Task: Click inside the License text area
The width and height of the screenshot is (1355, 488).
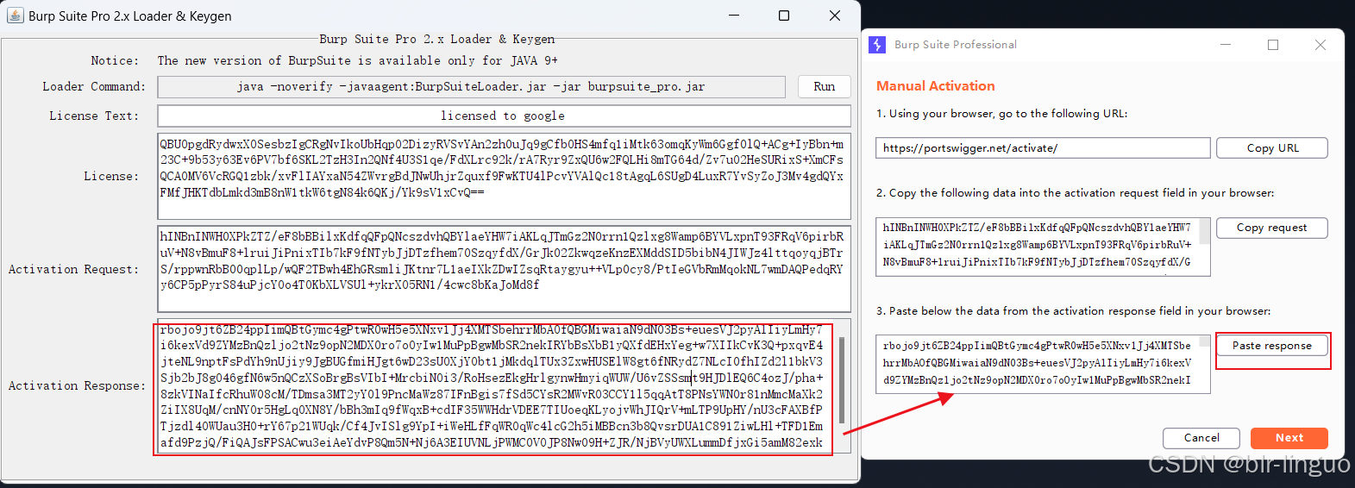Action: [504, 176]
